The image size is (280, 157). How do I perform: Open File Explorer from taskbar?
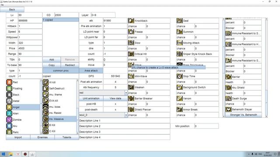coord(10,154)
